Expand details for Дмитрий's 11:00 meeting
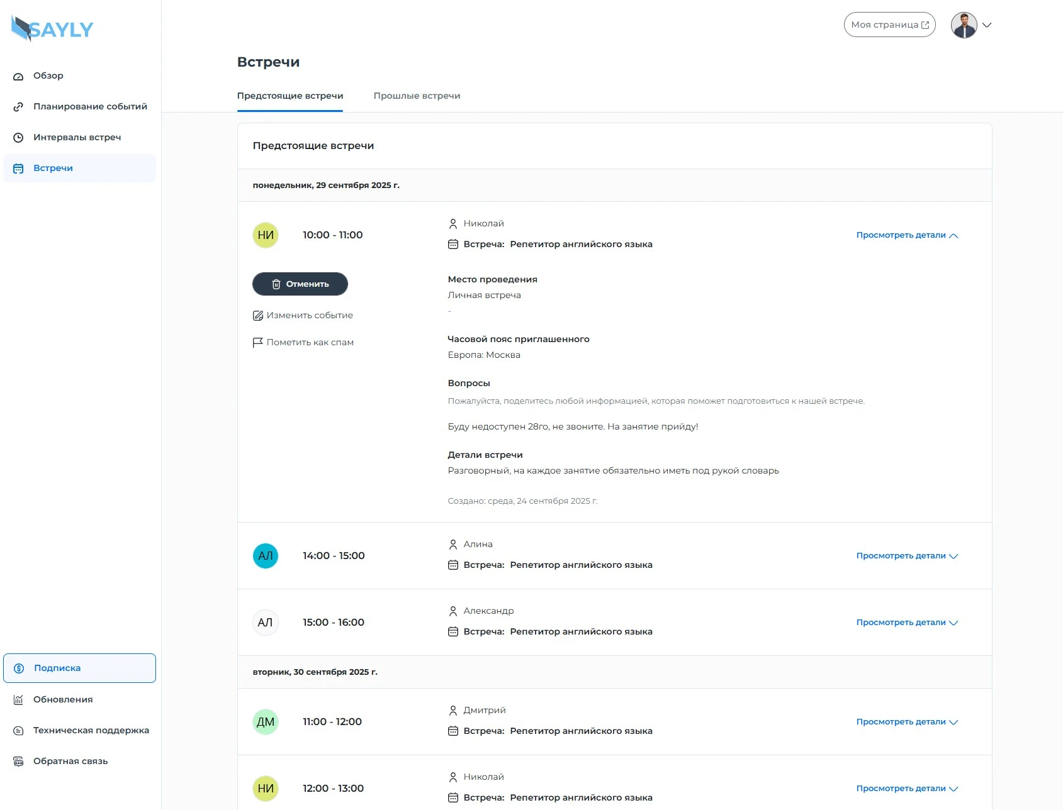 point(906,722)
